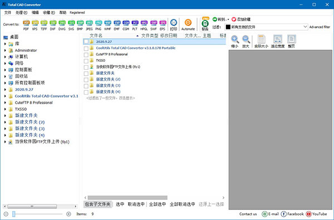Expand CuteFTP 8 Professional tree node
Image resolution: width=334 pixels, height=220 pixels.
coord(5,102)
